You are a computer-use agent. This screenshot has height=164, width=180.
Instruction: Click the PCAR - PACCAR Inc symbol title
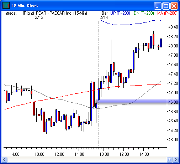click(x=53, y=13)
